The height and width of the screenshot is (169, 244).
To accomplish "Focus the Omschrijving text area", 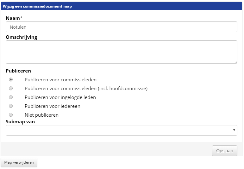I will click(x=121, y=52).
